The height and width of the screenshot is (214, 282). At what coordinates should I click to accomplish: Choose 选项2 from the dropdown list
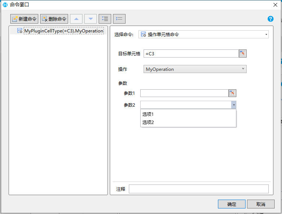pos(188,122)
